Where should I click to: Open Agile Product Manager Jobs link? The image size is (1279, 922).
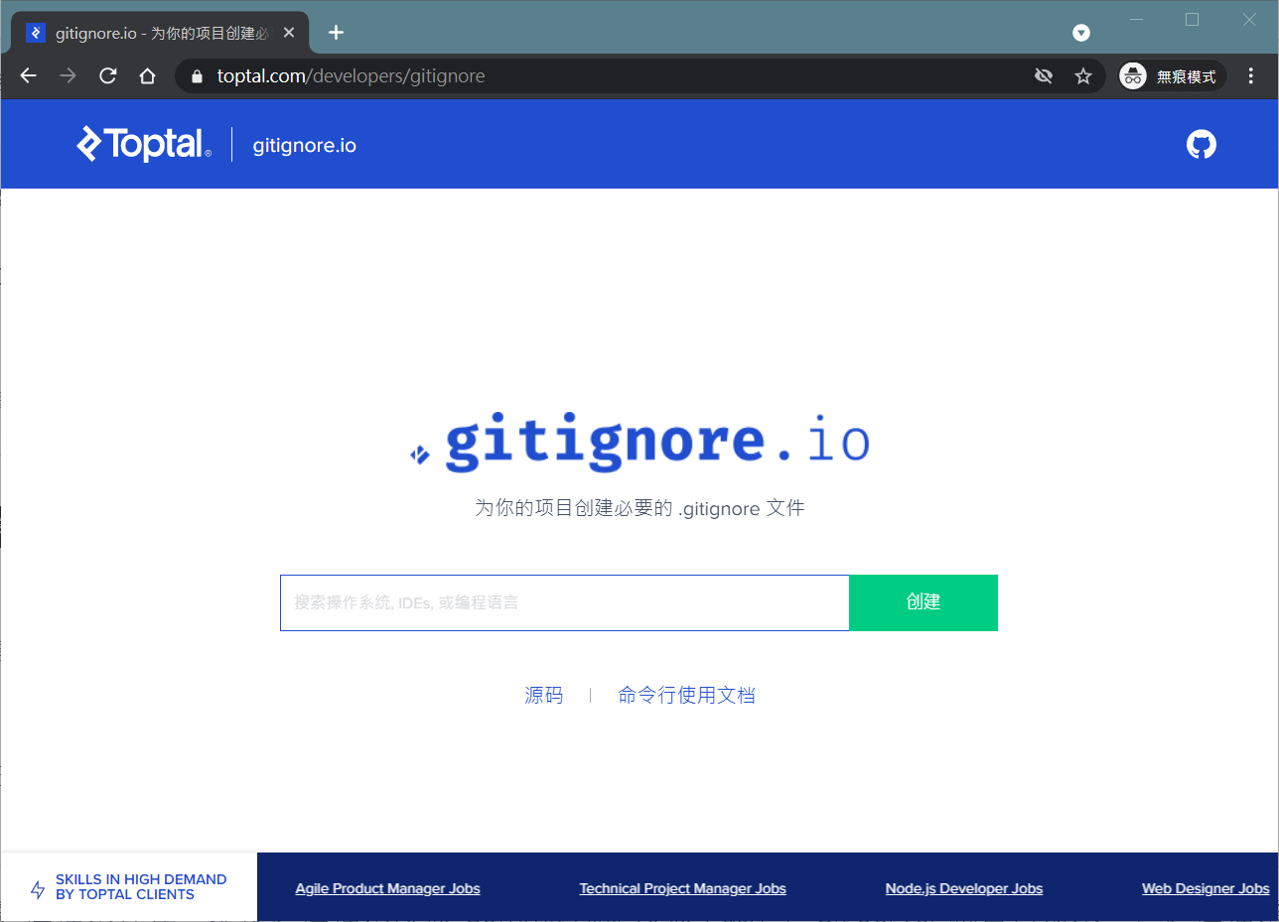pos(387,888)
